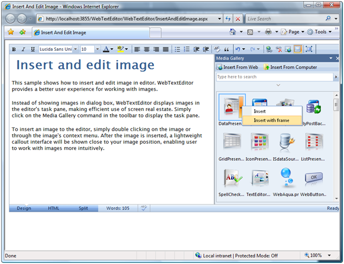This screenshot has width=344, height=264.
Task: Select the WebAqua image thumbnail
Action: click(285, 178)
